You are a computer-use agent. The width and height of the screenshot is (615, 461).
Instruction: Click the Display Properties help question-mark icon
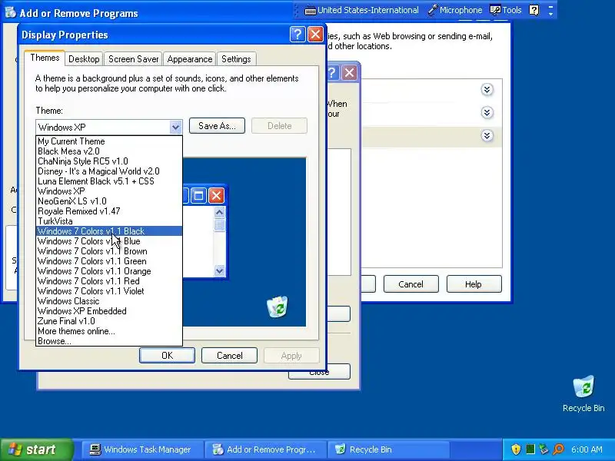pos(298,35)
